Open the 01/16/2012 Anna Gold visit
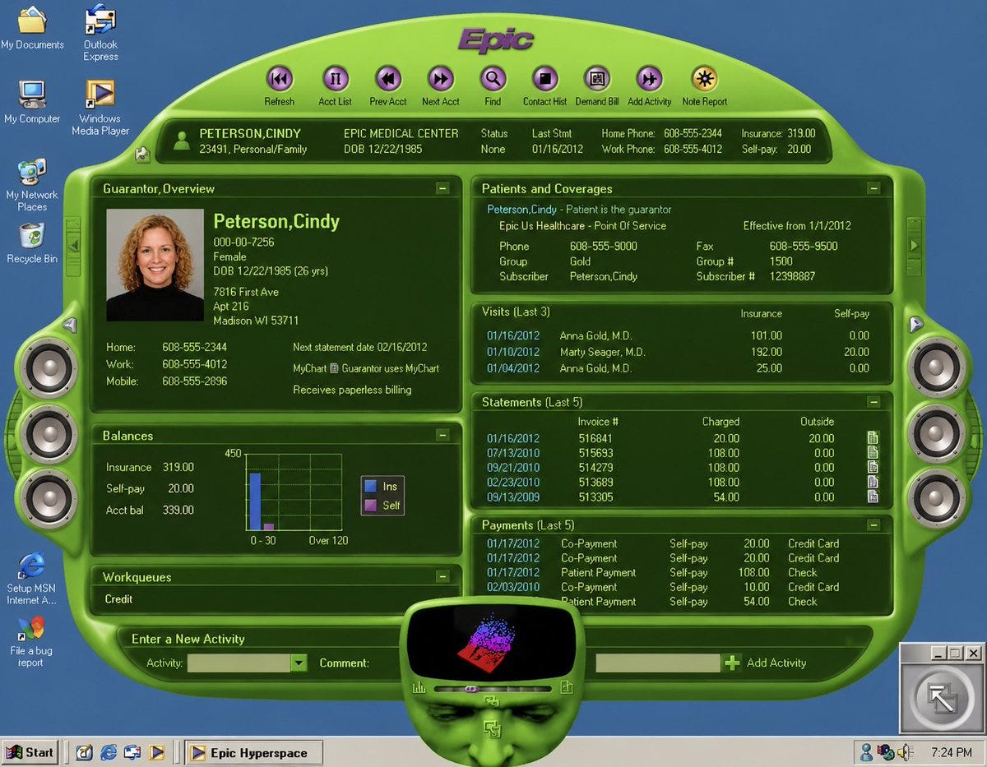The height and width of the screenshot is (767, 987). 513,335
